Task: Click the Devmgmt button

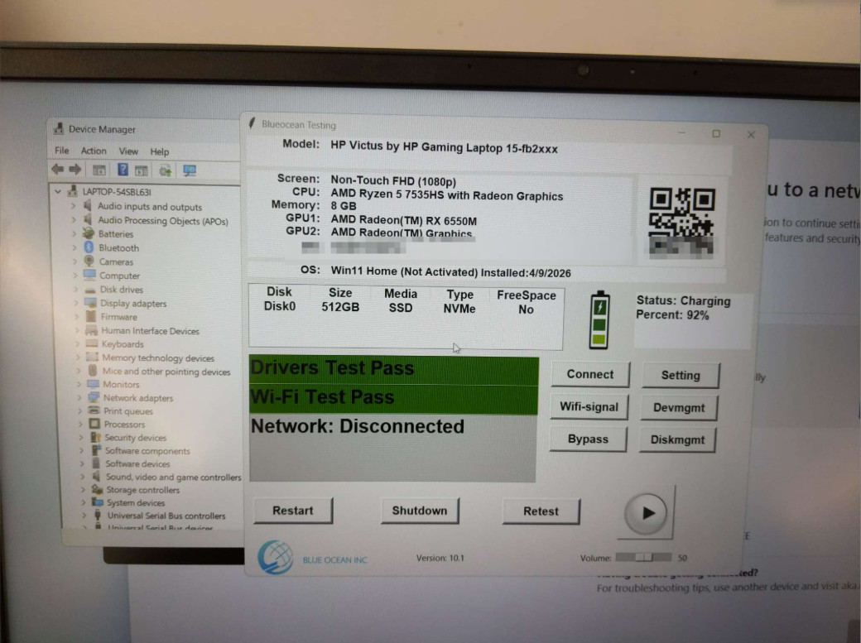Action: coord(679,408)
